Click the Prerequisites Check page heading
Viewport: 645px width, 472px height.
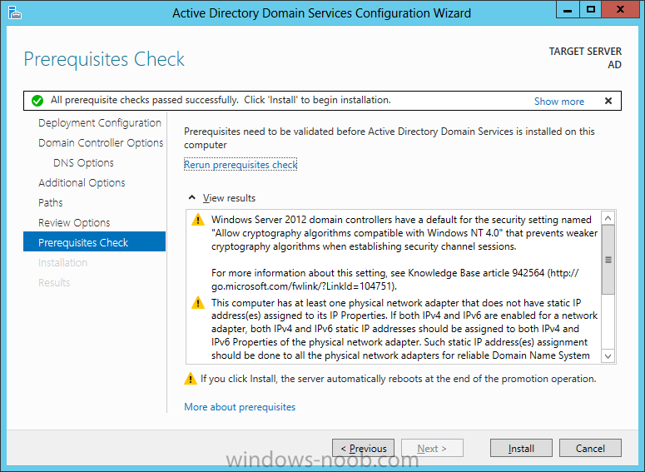click(104, 60)
